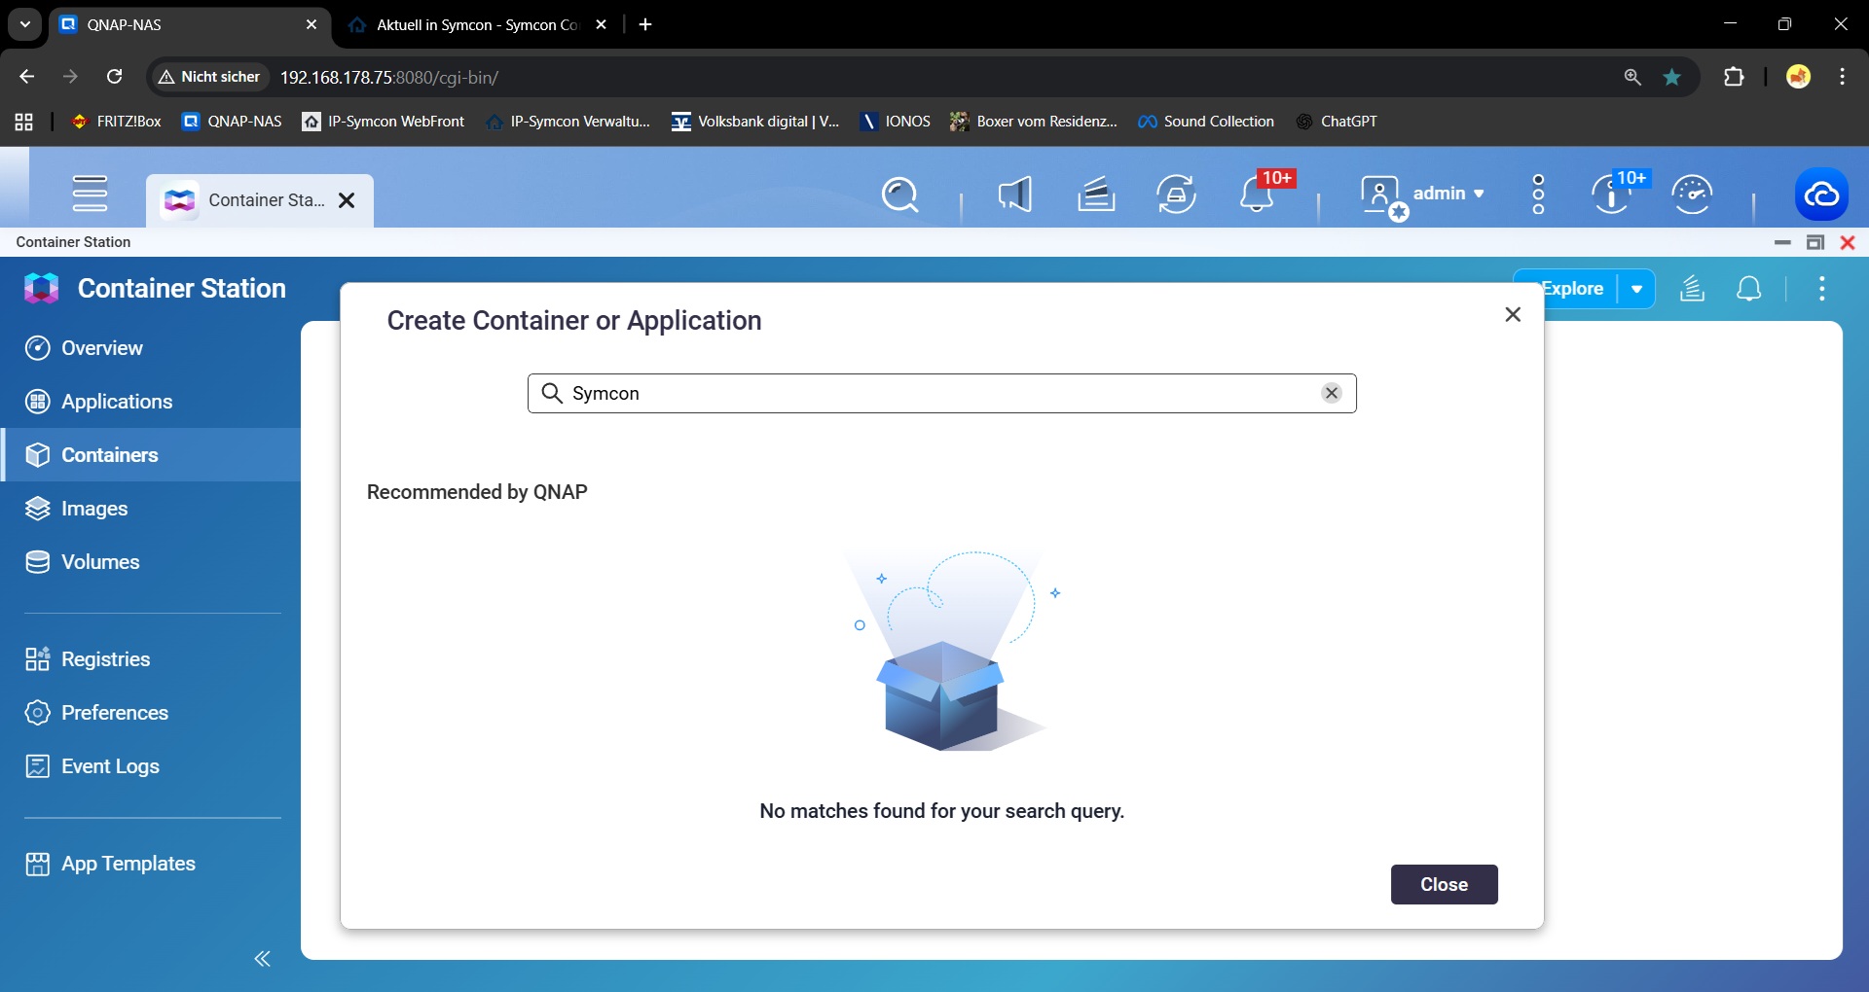This screenshot has width=1869, height=992.
Task: Dismiss the Create Container dialog with X
Action: pyautogui.click(x=1512, y=314)
